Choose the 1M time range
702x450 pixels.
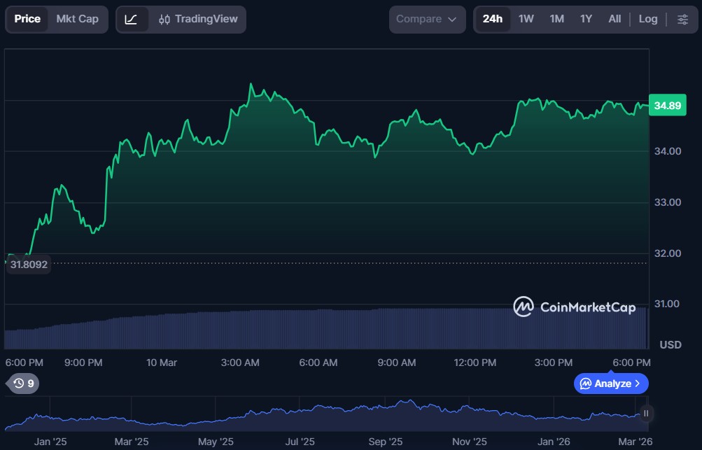coord(557,20)
